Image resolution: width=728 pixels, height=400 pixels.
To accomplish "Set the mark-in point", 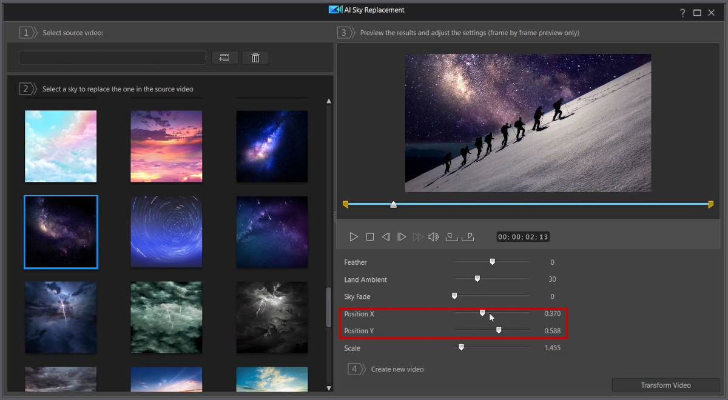I will tap(451, 237).
